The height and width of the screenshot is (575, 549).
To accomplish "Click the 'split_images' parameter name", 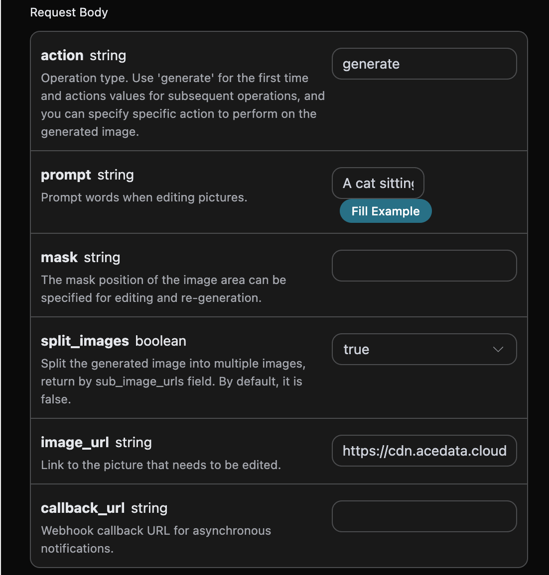I will click(85, 341).
